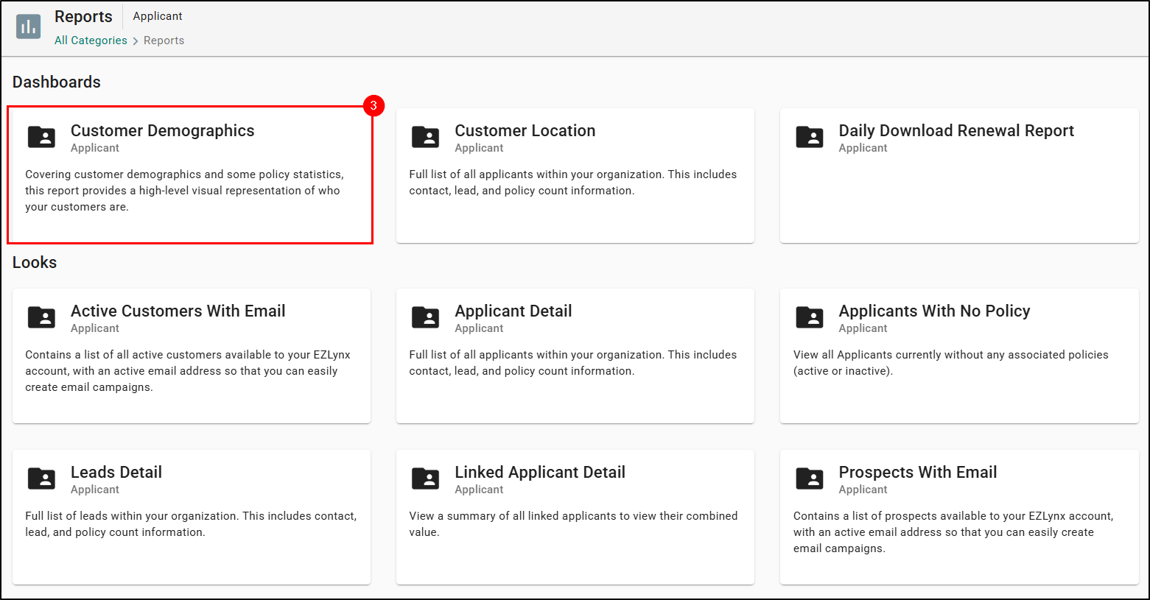Click Active Customers With Email description
Screen dimensions: 1150x600
[x=188, y=371]
